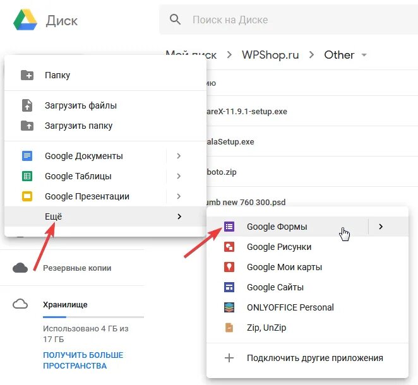Screen dimensions: 418x385
Task: Click the ONLYOFFICE Personal icon
Action: pyautogui.click(x=229, y=307)
